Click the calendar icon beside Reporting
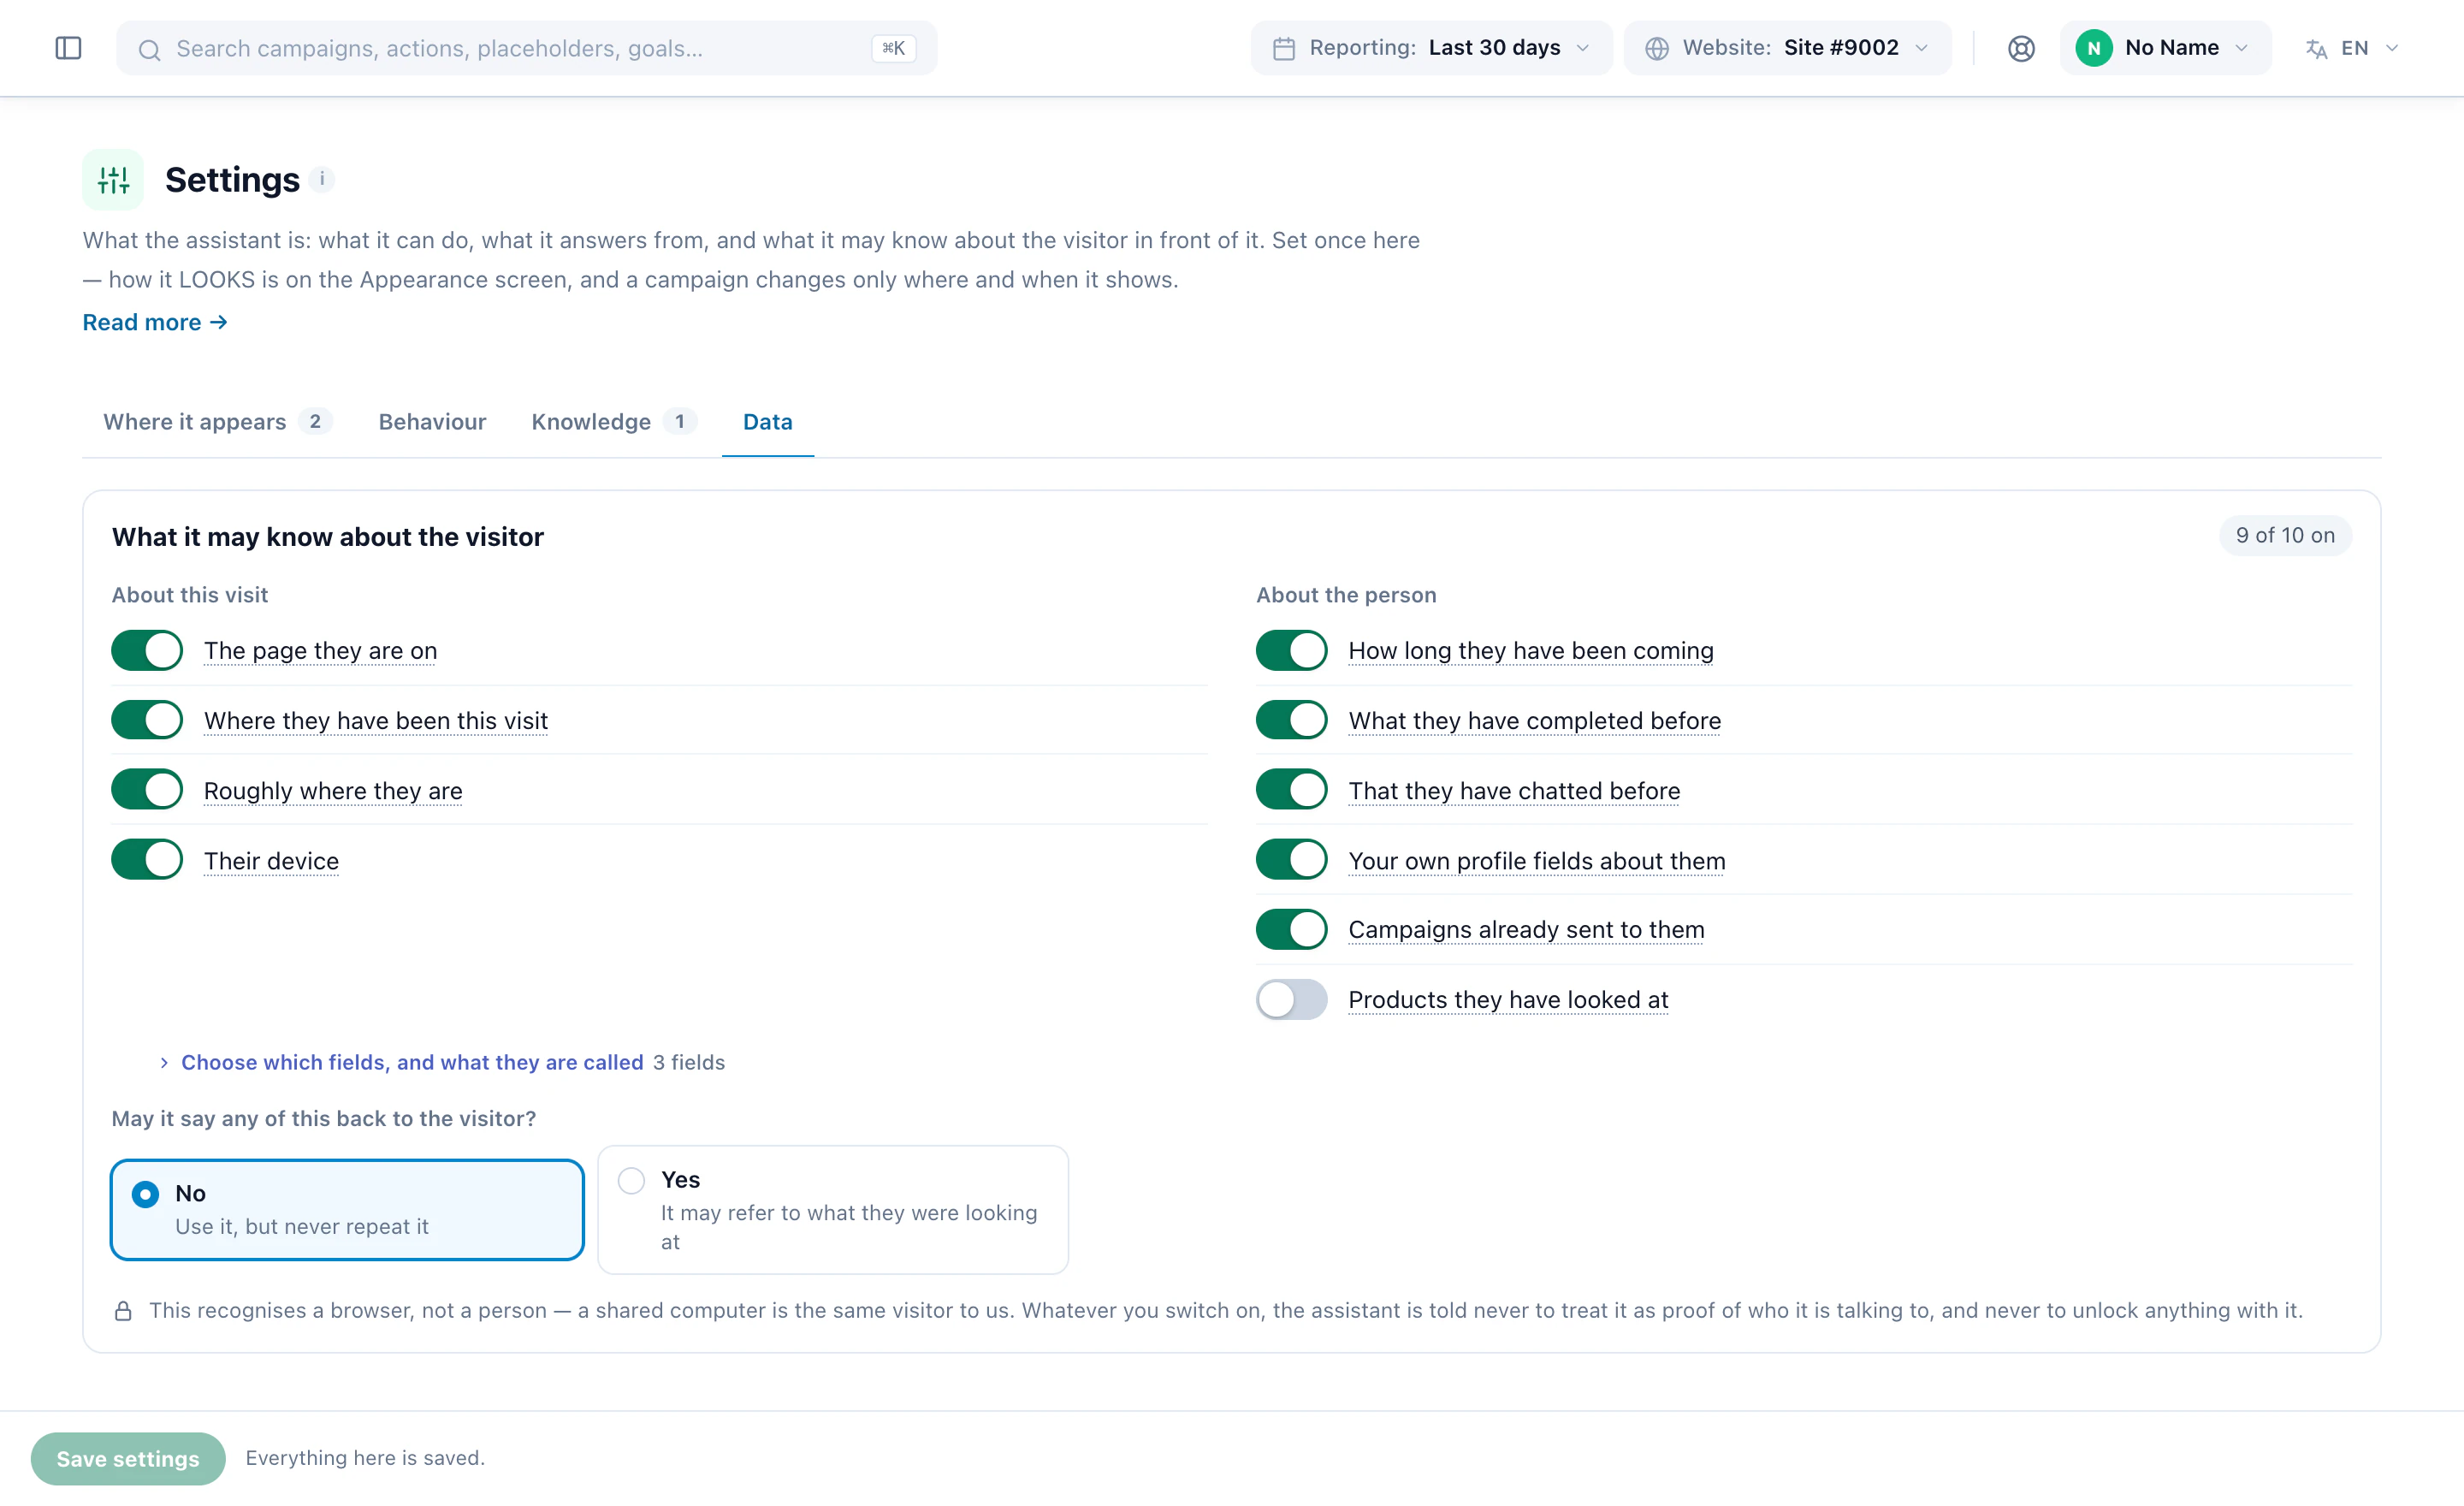This screenshot has height=1506, width=2464. pyautogui.click(x=1284, y=48)
